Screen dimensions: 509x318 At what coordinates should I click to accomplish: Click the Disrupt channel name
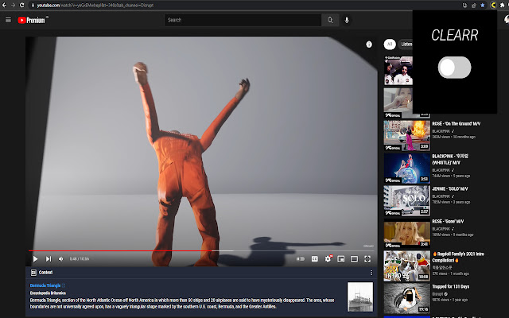[437, 294]
